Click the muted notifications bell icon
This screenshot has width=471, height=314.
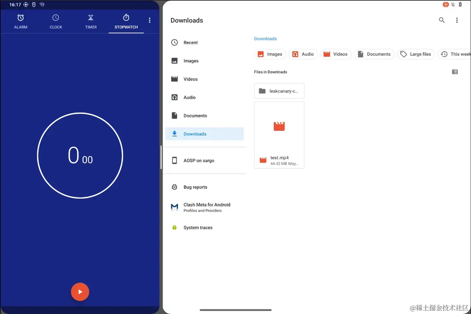tap(453, 4)
